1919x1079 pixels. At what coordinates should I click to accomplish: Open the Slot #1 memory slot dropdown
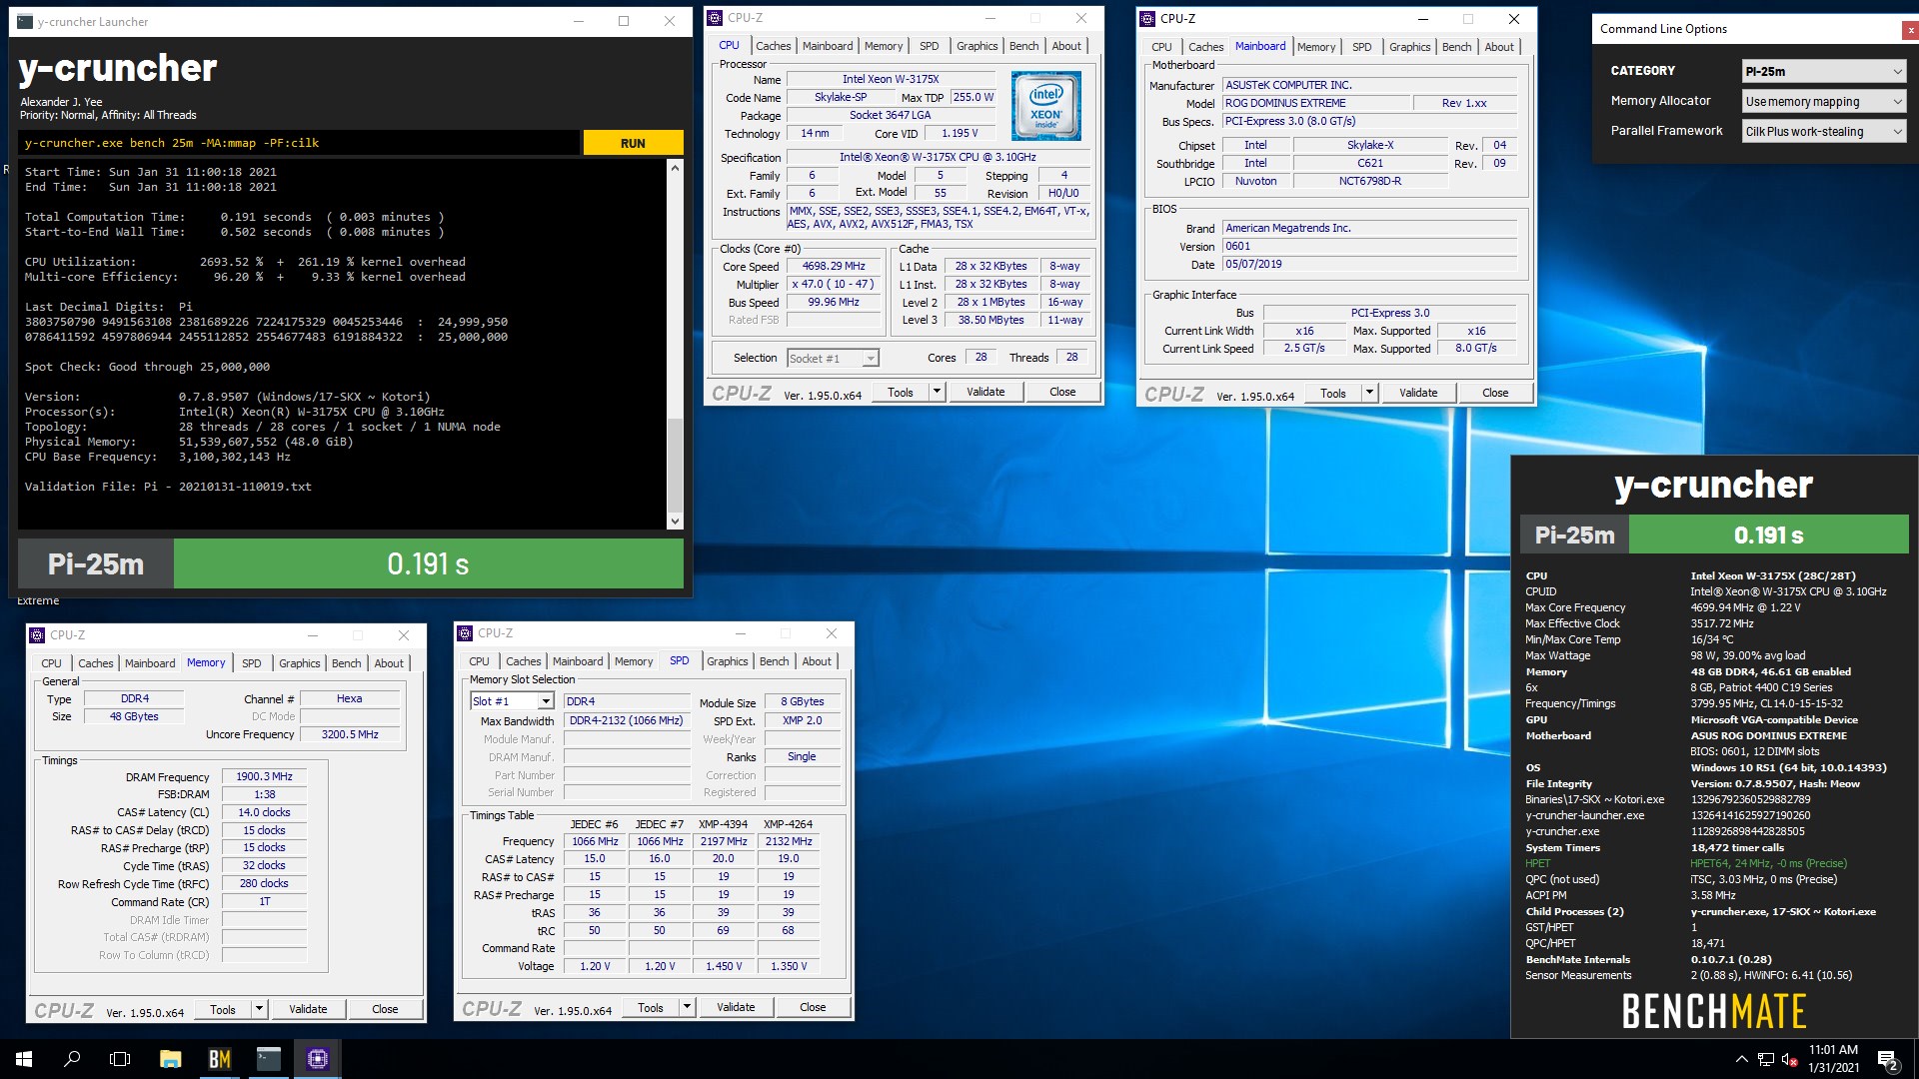click(x=512, y=701)
